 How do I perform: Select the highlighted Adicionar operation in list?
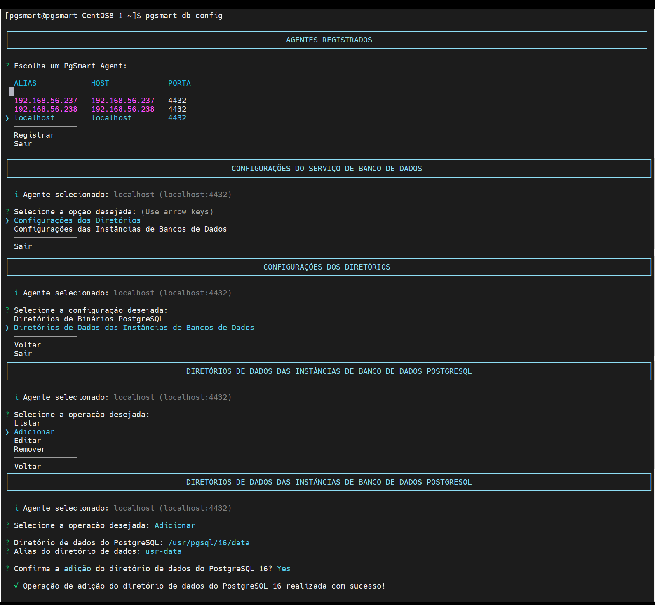34,432
